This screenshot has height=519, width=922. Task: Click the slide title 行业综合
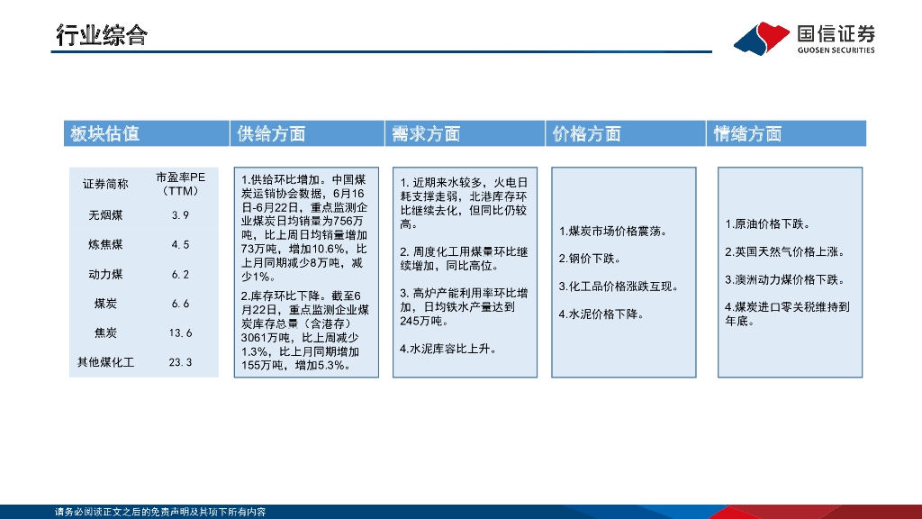[102, 35]
